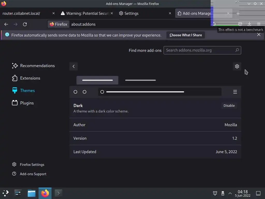Open Firefox Settings link
Image resolution: width=265 pixels, height=199 pixels.
pos(28,165)
